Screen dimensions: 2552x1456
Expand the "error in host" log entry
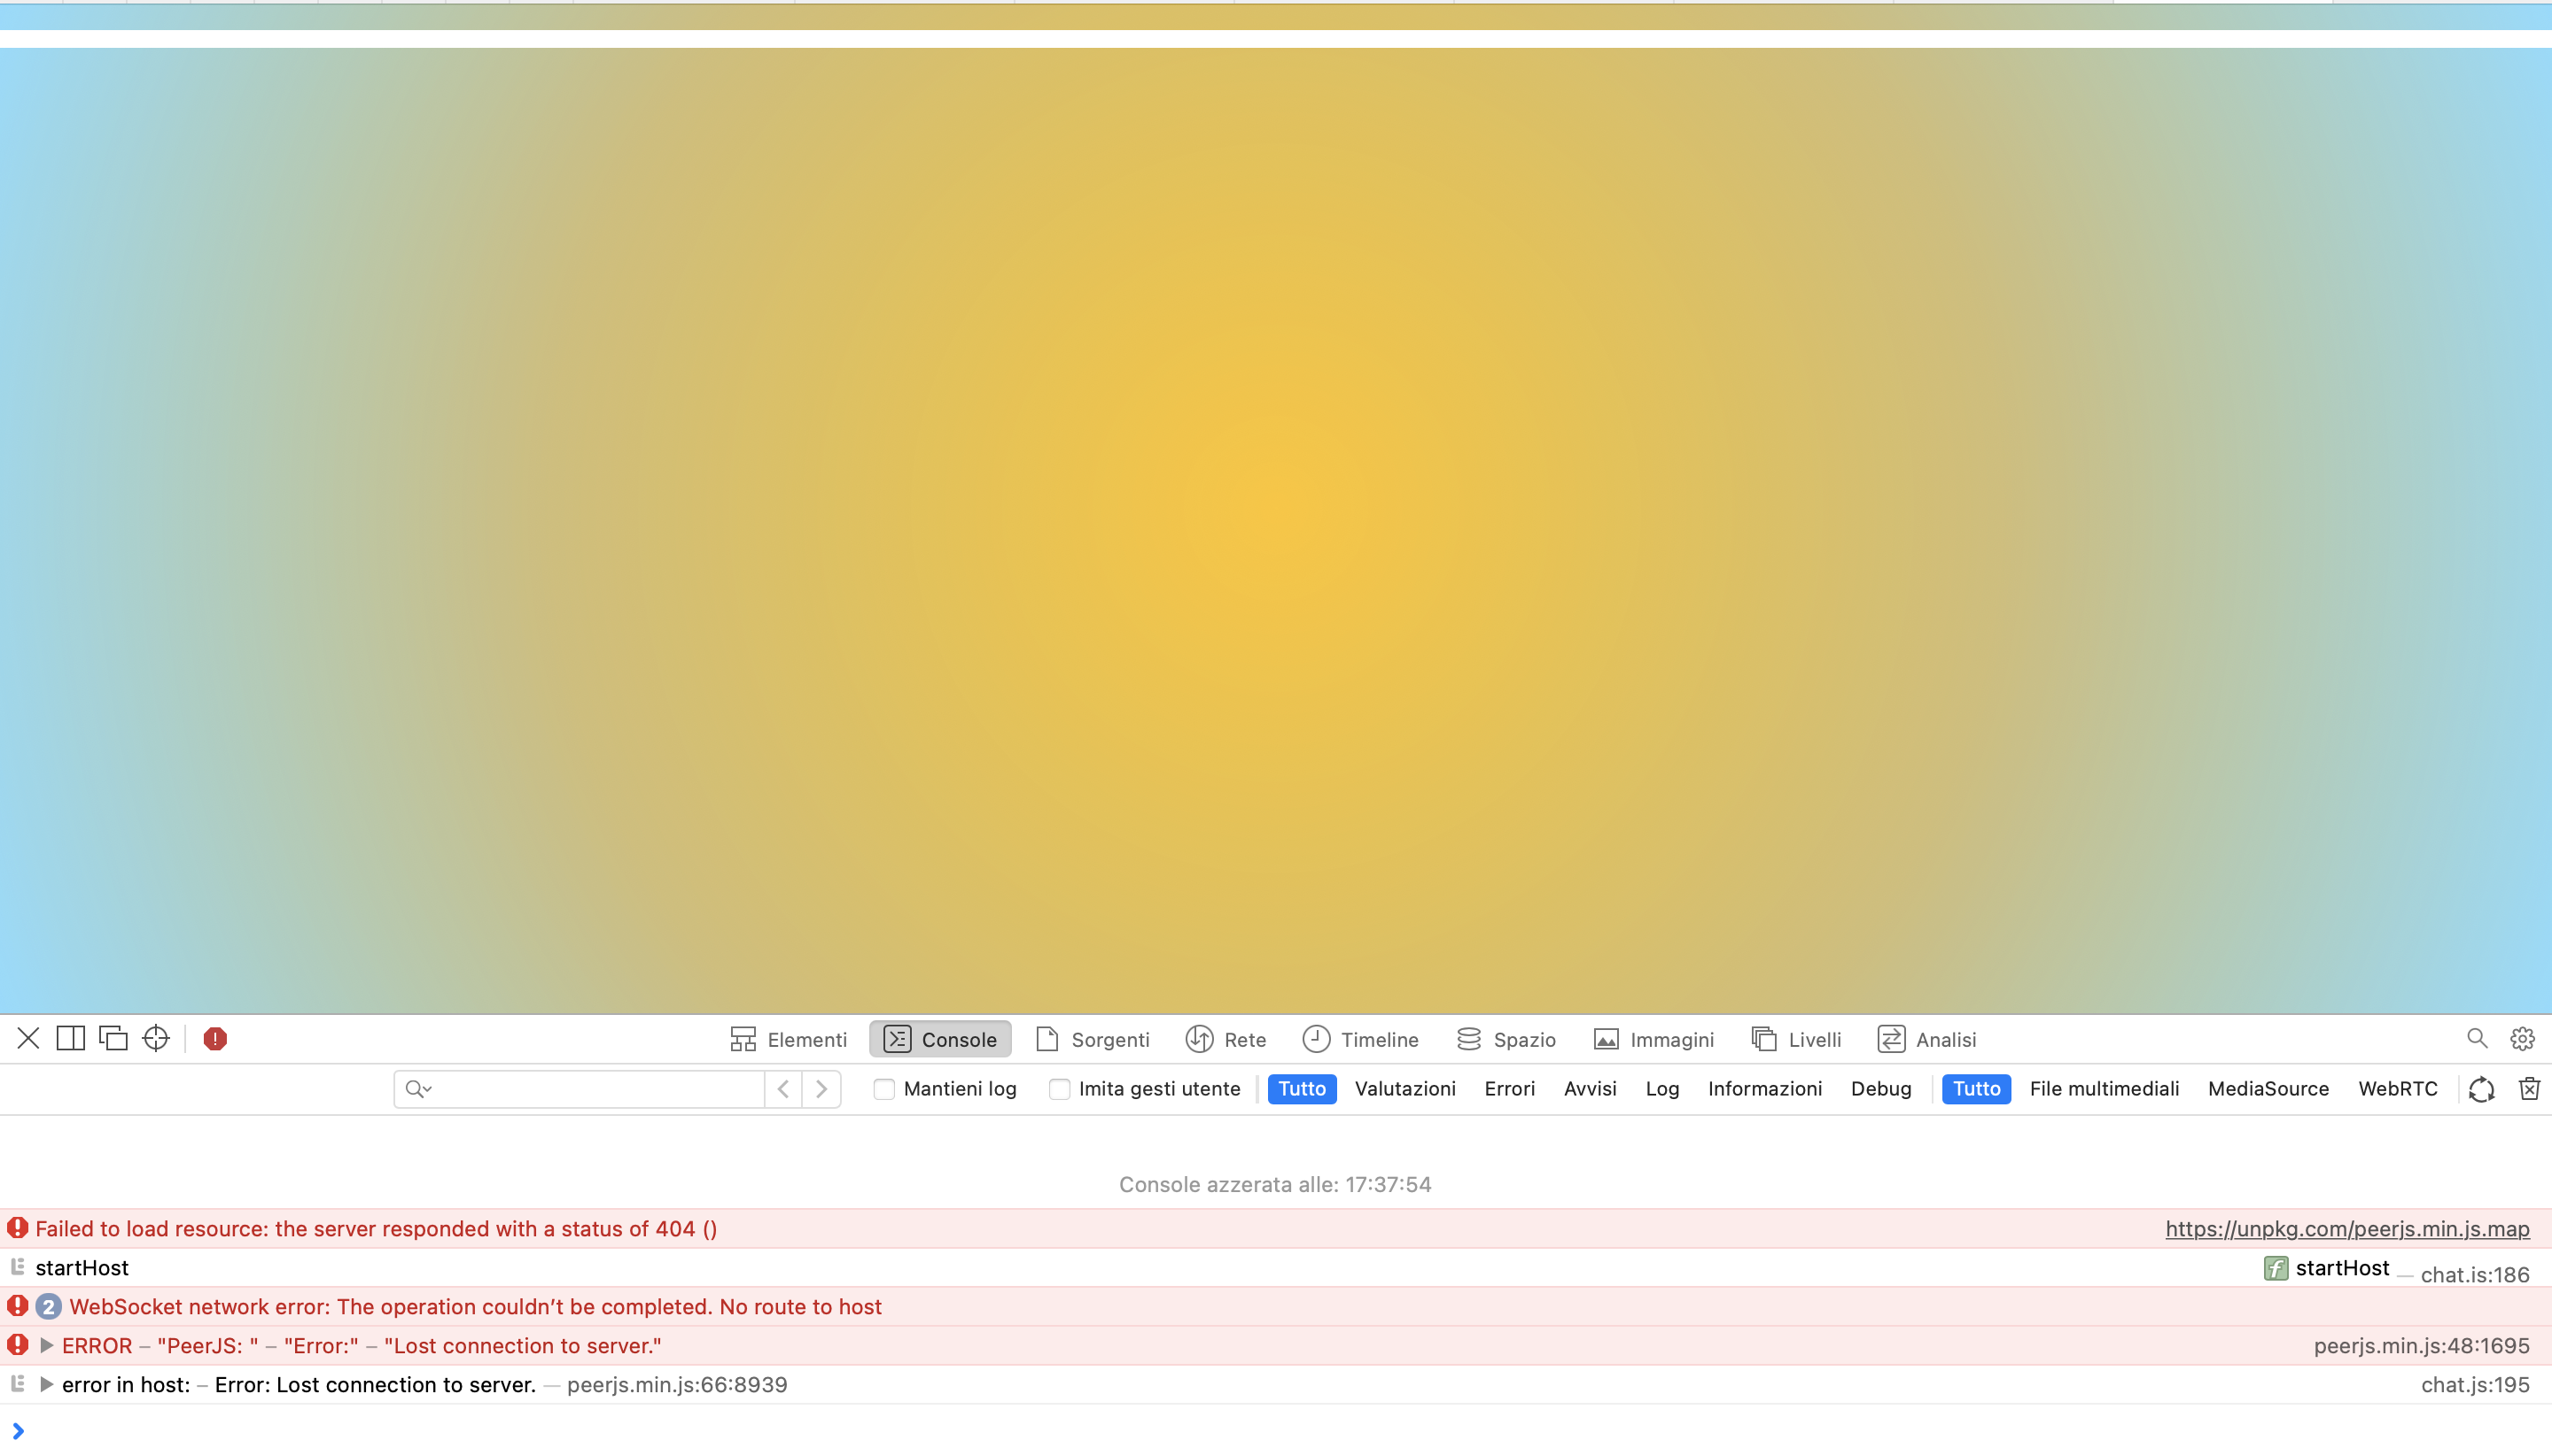pos(46,1385)
